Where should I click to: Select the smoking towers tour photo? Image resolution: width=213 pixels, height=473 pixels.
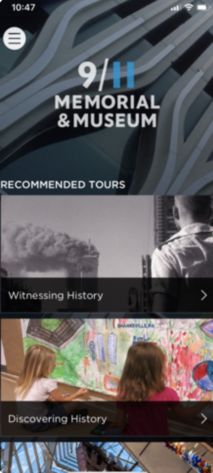pos(106,254)
